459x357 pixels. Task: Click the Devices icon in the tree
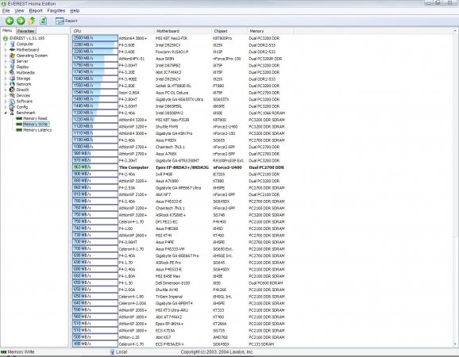point(12,95)
